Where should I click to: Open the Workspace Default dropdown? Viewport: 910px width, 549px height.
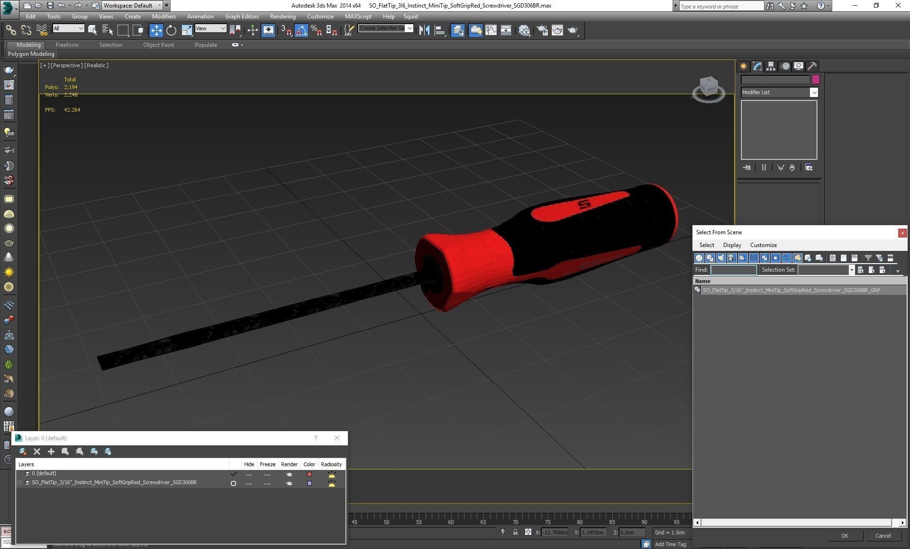132,6
